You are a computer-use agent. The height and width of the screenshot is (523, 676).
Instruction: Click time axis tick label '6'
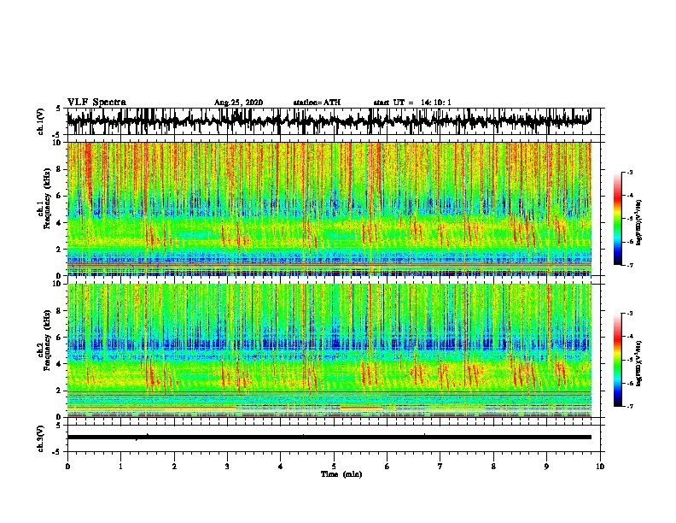388,467
